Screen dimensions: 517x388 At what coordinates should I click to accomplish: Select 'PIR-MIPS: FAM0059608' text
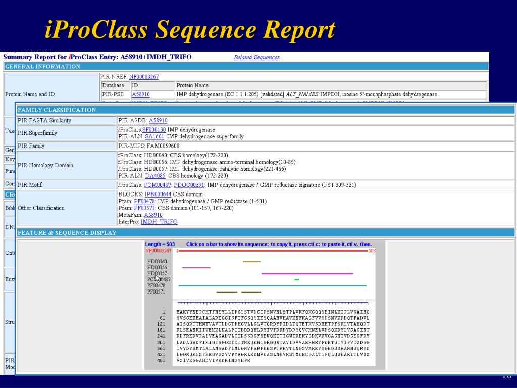pyautogui.click(x=149, y=146)
